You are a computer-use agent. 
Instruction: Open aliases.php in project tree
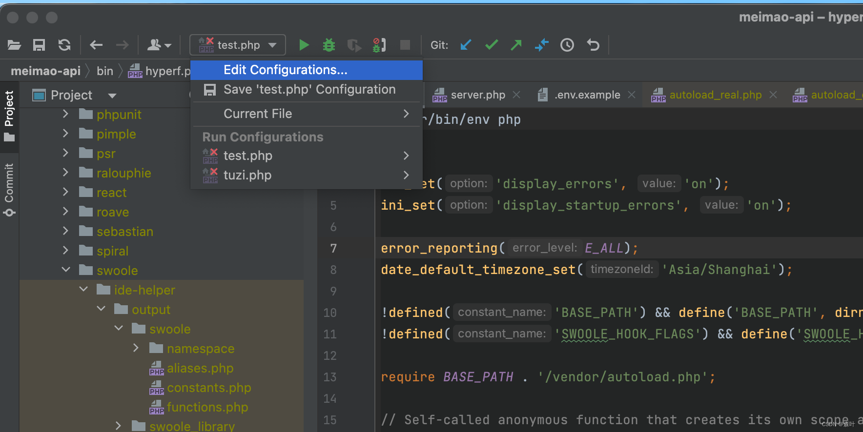coord(200,368)
